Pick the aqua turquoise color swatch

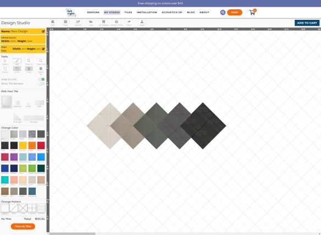5,180
